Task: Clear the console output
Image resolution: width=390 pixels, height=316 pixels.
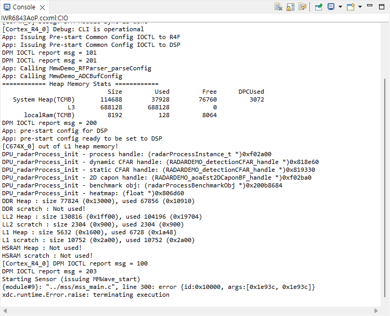Action: click(278, 7)
